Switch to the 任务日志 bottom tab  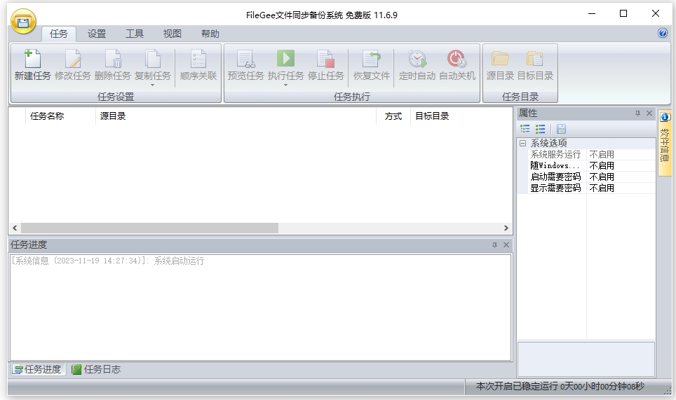coord(95,369)
